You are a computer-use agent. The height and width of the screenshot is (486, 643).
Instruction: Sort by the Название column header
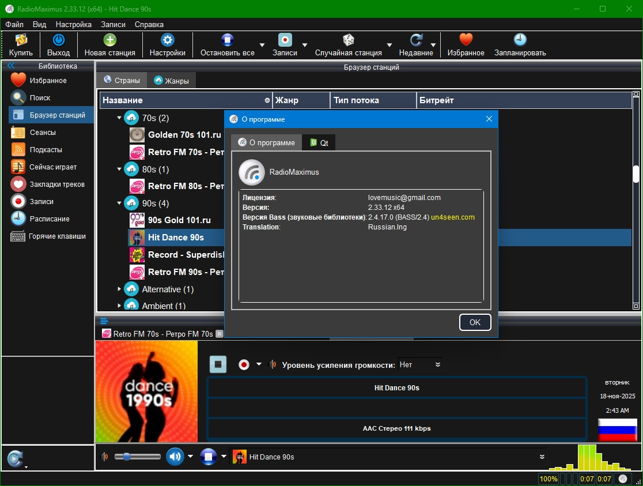click(186, 100)
